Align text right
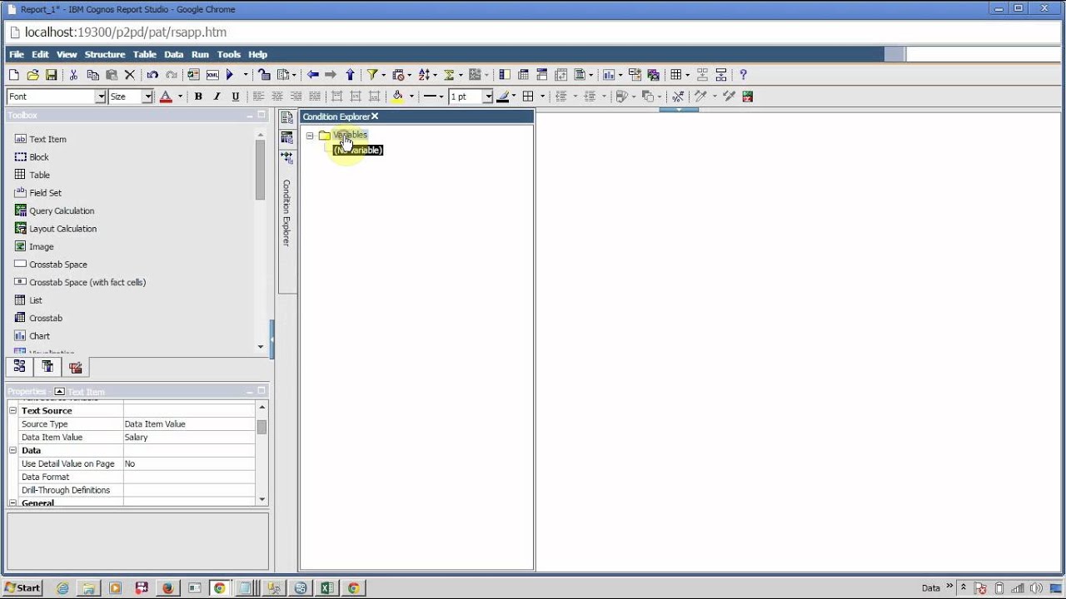Viewport: 1066px width, 599px height. 296,97
